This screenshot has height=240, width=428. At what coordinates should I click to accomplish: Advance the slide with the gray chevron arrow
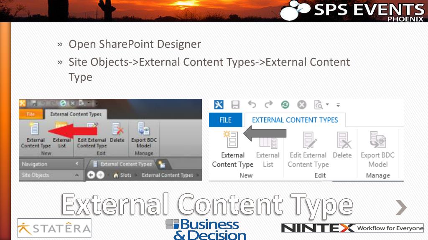tap(401, 207)
